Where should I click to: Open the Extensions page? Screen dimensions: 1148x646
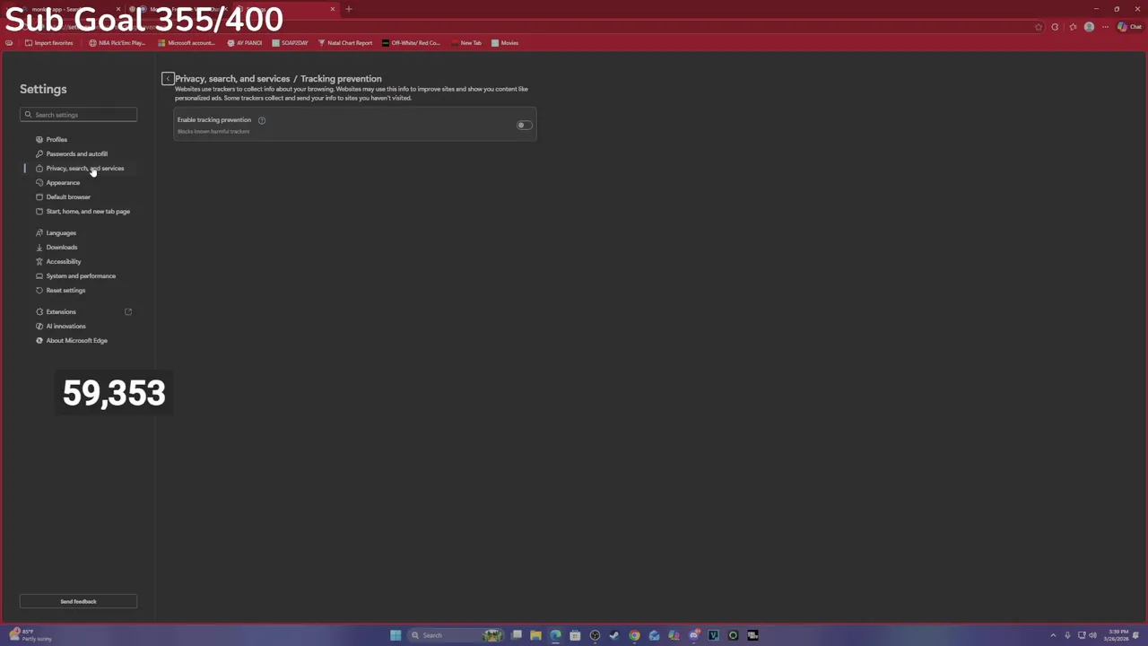click(x=61, y=311)
